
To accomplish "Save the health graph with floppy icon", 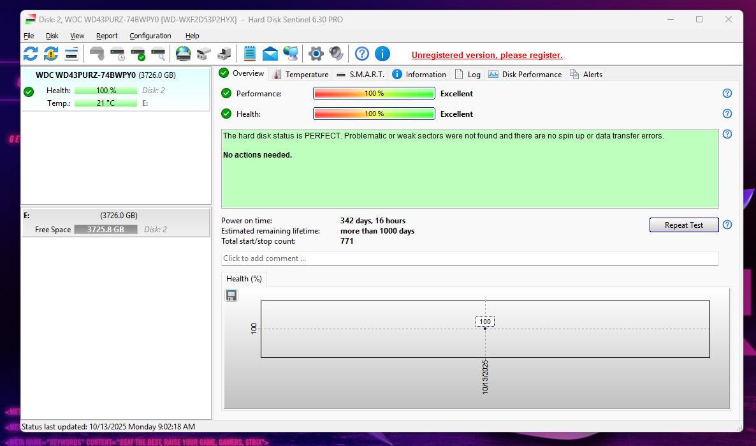I will click(231, 295).
